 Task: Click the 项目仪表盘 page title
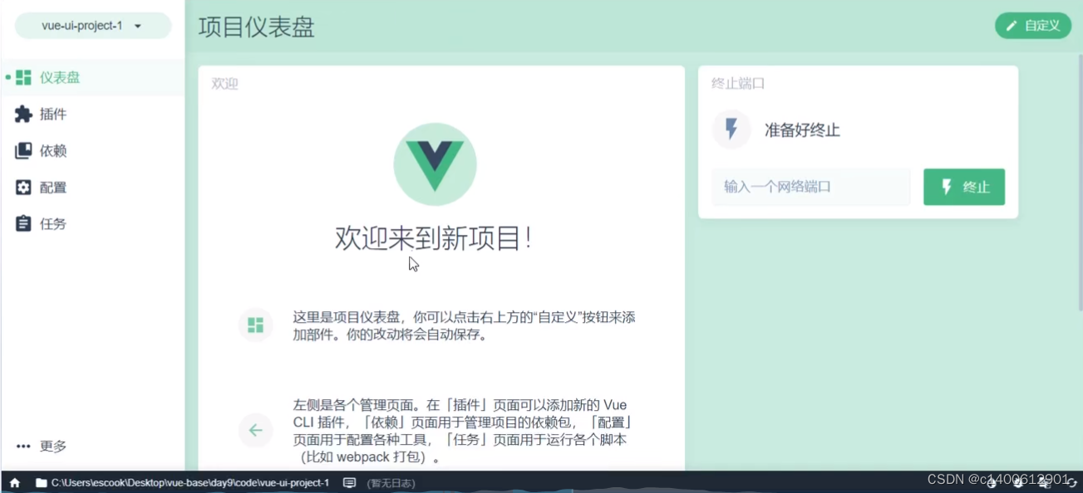tap(257, 27)
